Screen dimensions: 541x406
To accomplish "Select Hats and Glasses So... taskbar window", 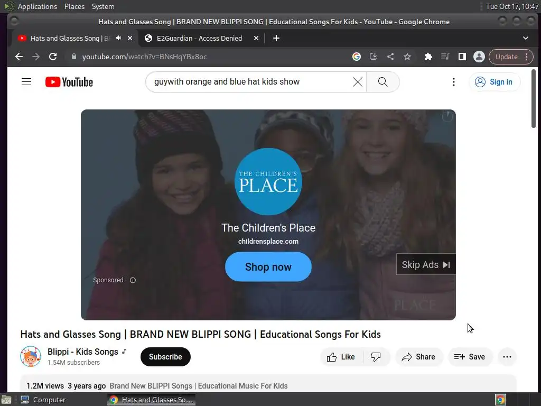I will [152, 400].
